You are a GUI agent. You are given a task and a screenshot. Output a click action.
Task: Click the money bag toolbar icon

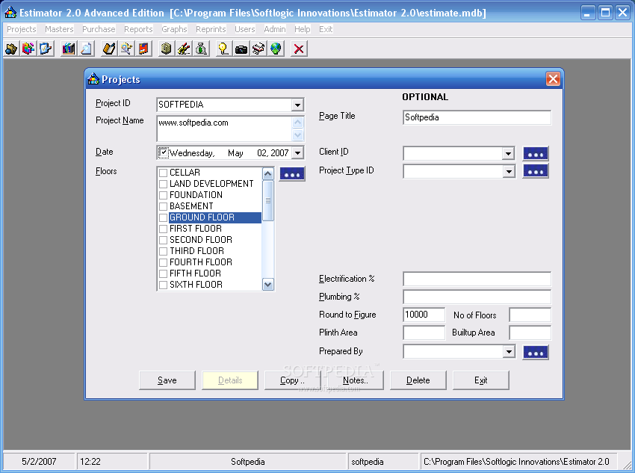click(201, 49)
